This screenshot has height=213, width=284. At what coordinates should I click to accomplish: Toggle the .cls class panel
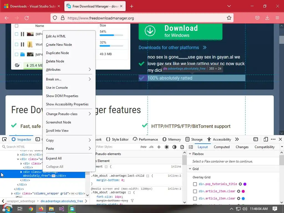click(151, 147)
